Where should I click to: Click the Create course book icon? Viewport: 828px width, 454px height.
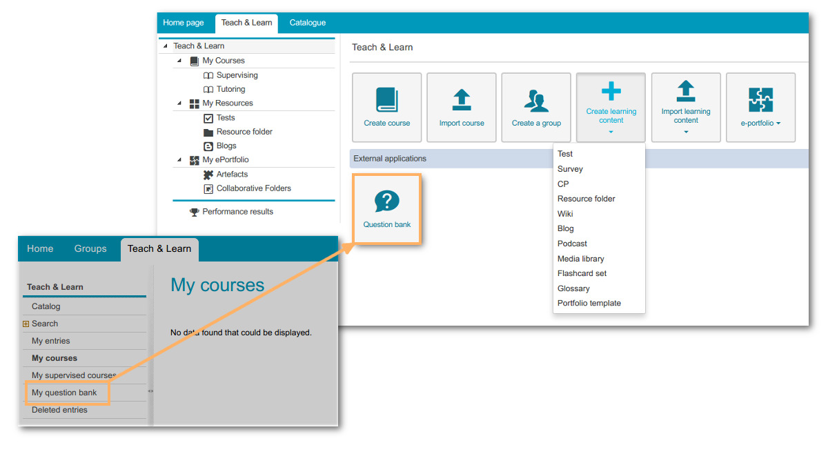[x=386, y=99]
